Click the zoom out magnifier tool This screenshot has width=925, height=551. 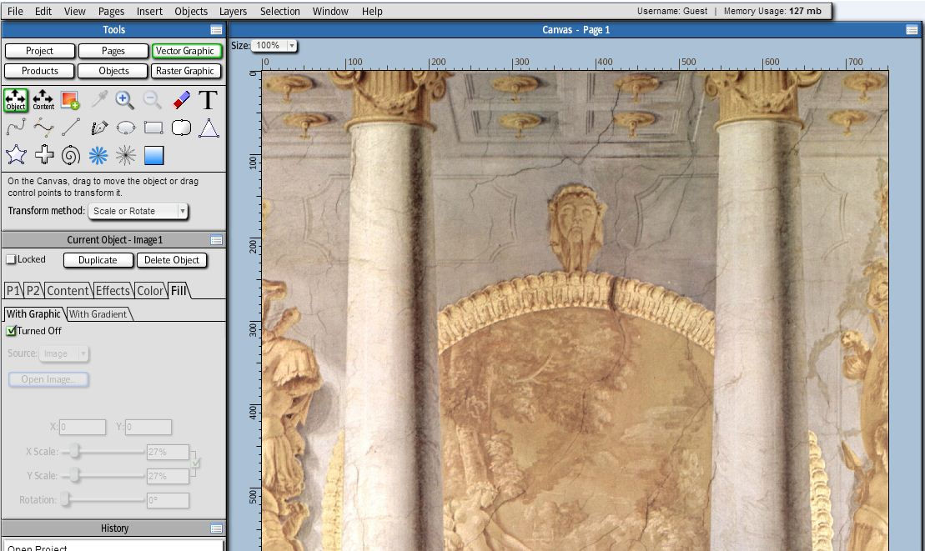point(152,100)
